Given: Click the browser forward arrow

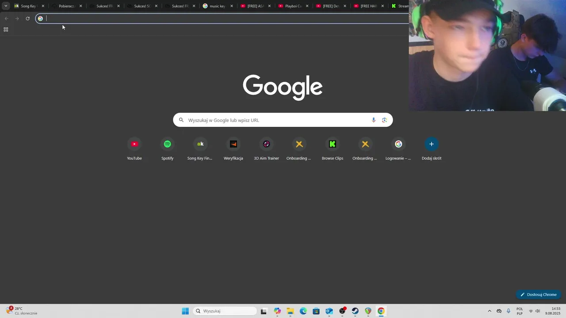Looking at the screenshot, I should click(x=17, y=19).
